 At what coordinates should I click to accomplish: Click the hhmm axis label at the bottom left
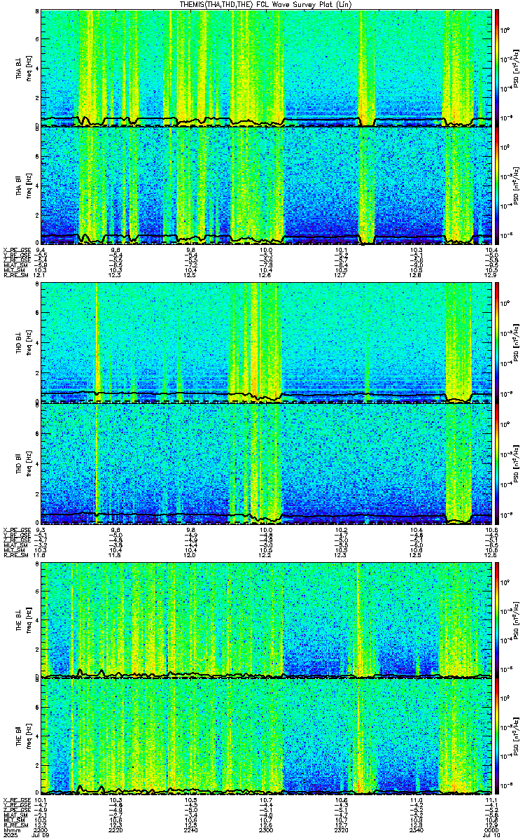(10, 829)
